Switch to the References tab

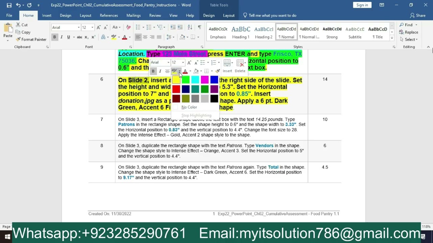(x=109, y=16)
